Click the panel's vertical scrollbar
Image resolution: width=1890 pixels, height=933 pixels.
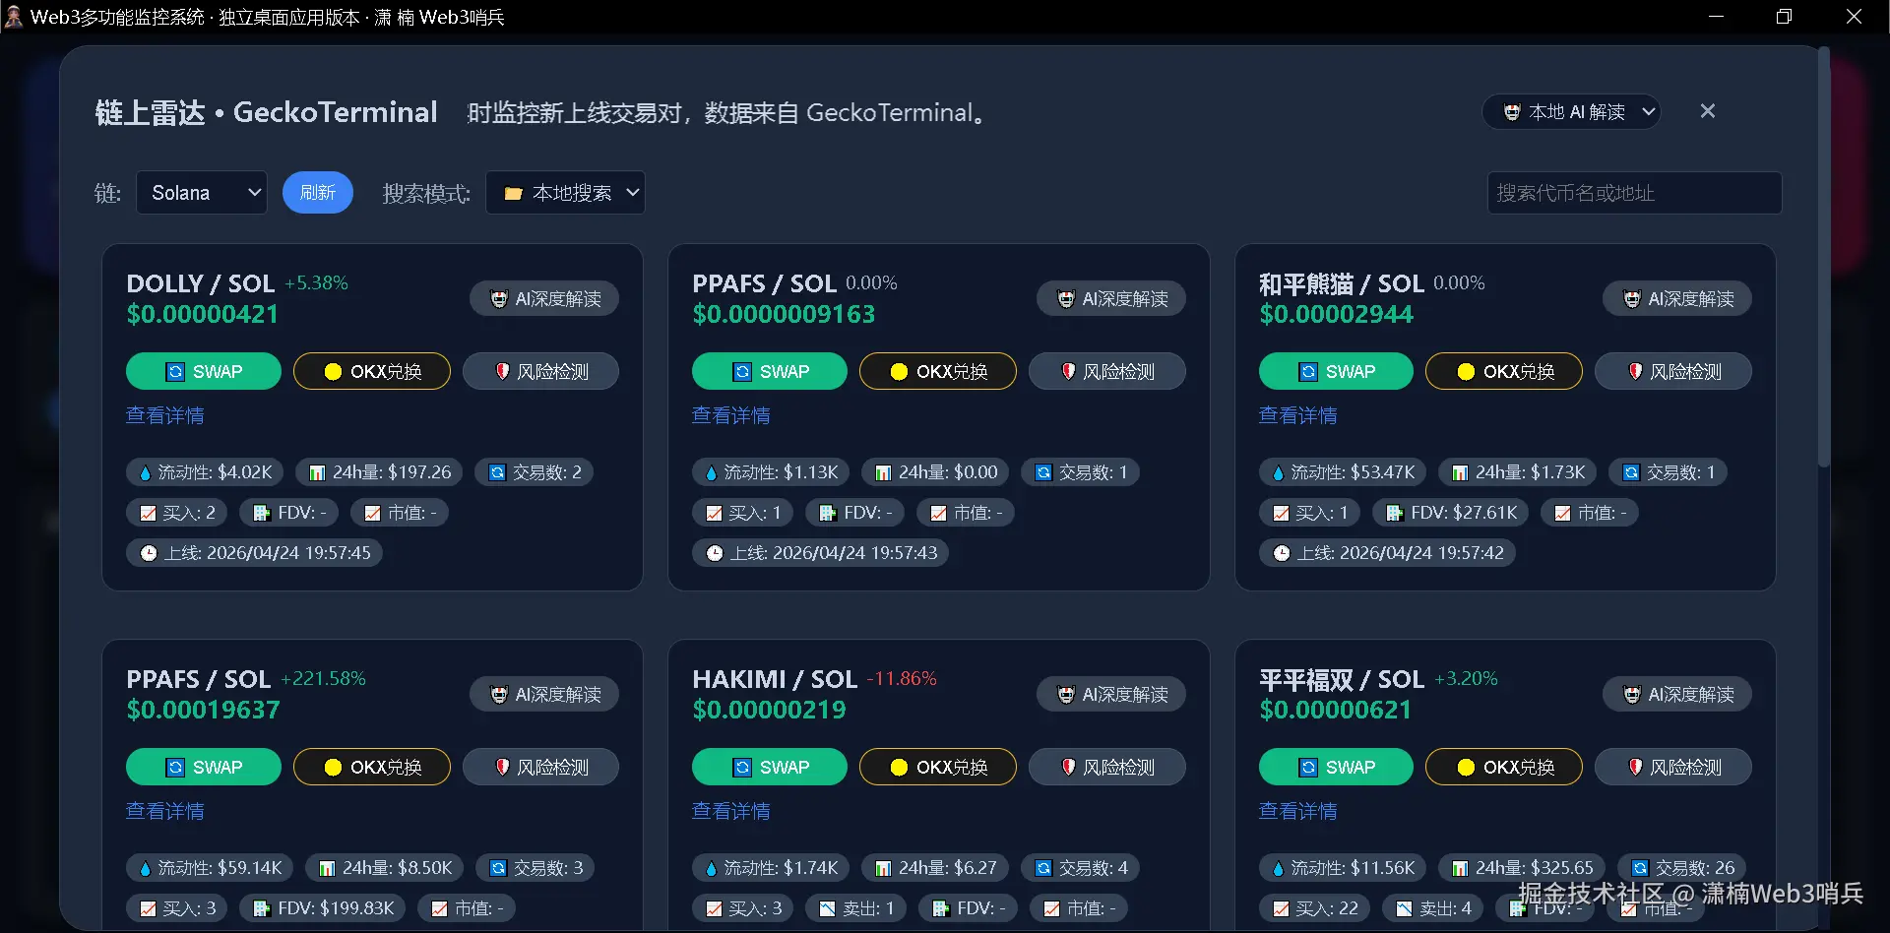[1823, 256]
